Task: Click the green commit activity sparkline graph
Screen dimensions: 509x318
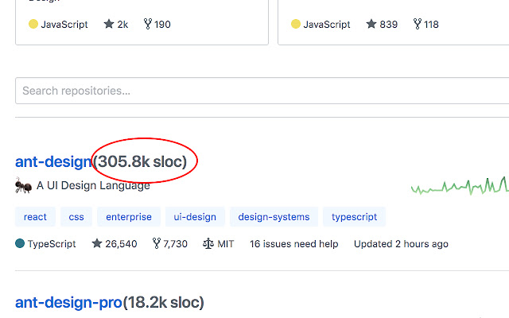Action: click(460, 187)
